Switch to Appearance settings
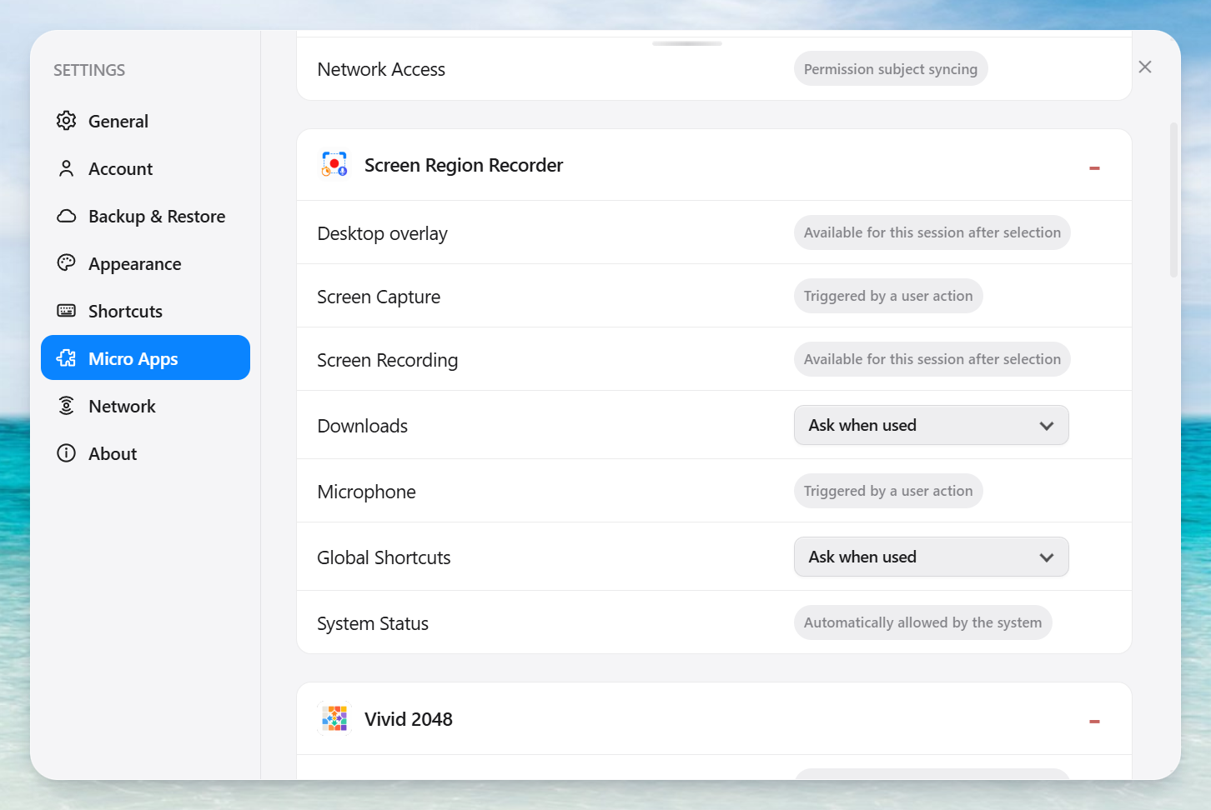Image resolution: width=1211 pixels, height=810 pixels. coord(145,263)
